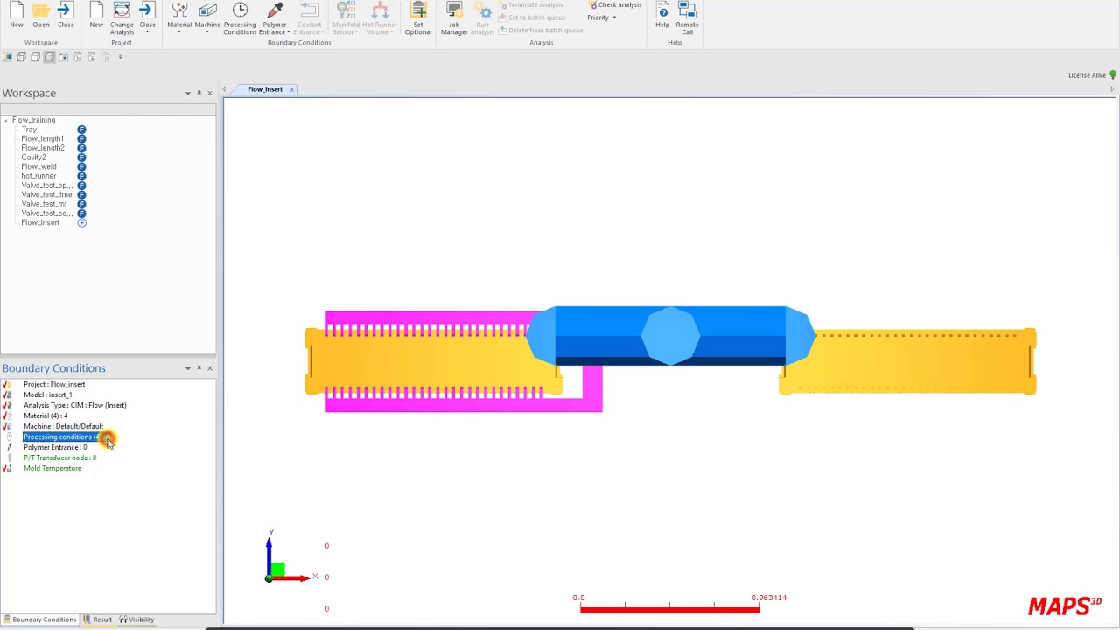The image size is (1120, 630).
Task: Click Check analysis
Action: (615, 5)
